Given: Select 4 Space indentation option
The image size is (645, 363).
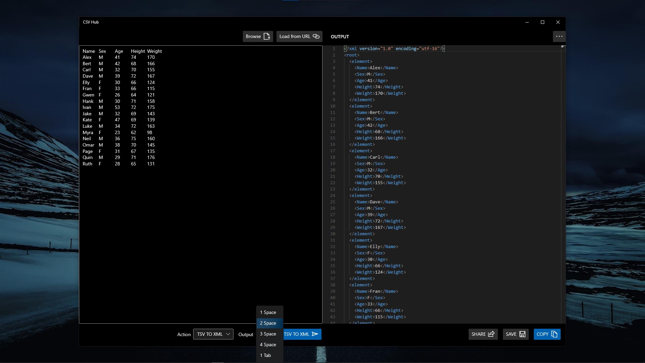Looking at the screenshot, I should pyautogui.click(x=269, y=345).
